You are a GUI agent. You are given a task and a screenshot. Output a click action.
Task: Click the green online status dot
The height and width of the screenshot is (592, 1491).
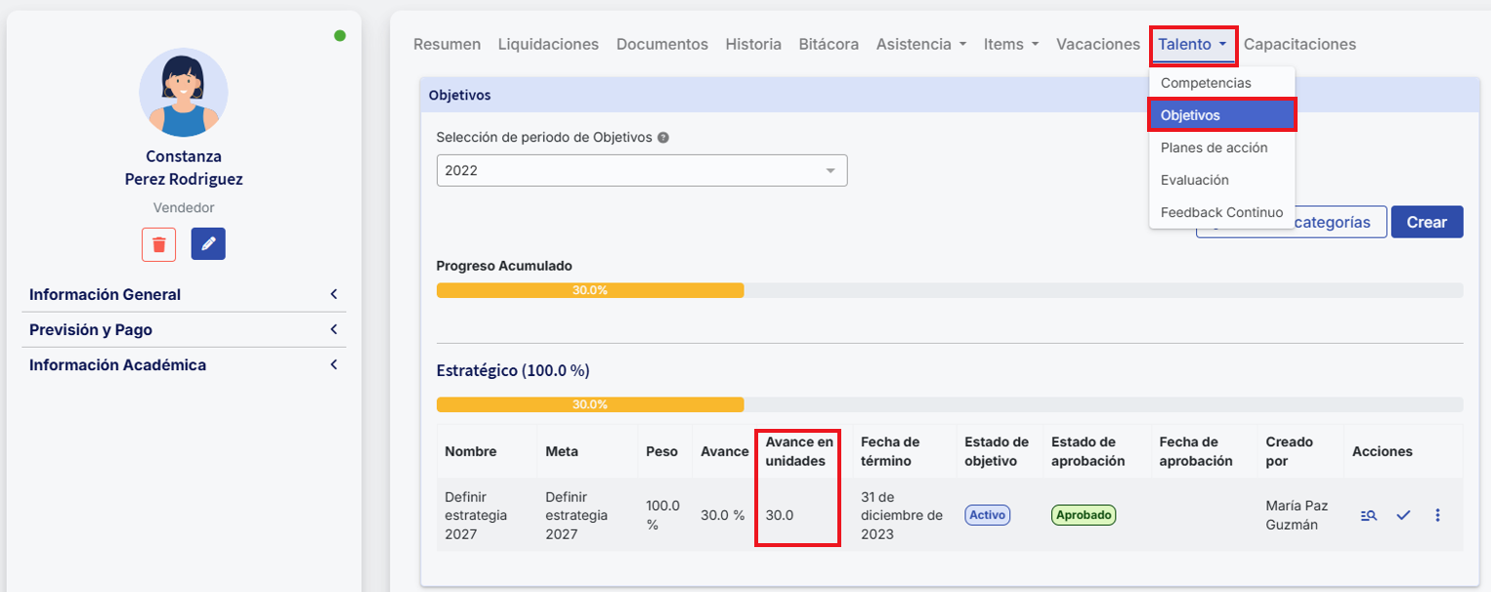pyautogui.click(x=340, y=36)
